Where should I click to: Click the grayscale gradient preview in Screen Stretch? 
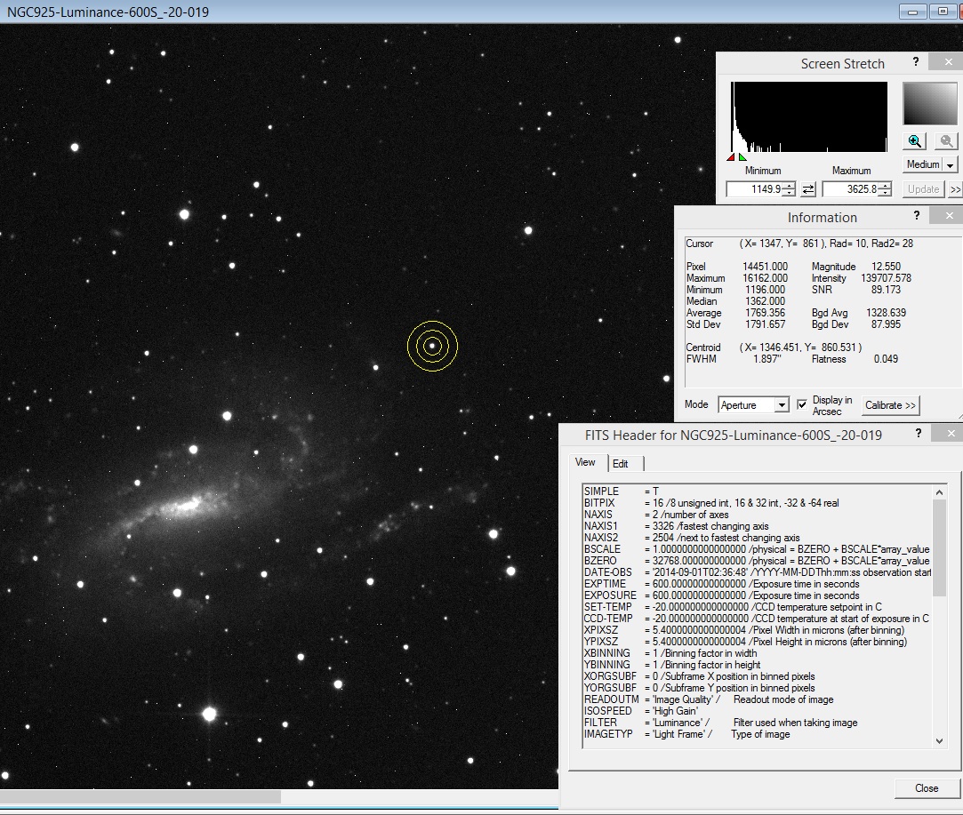tap(930, 103)
